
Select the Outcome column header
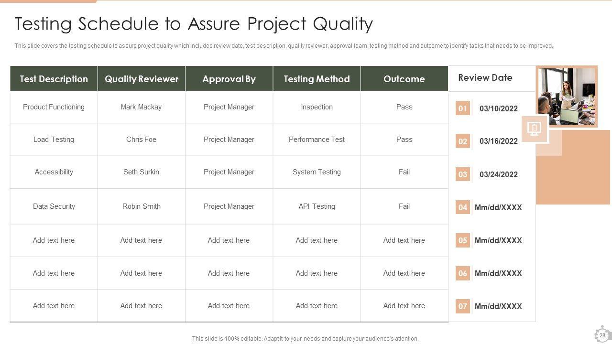(404, 79)
